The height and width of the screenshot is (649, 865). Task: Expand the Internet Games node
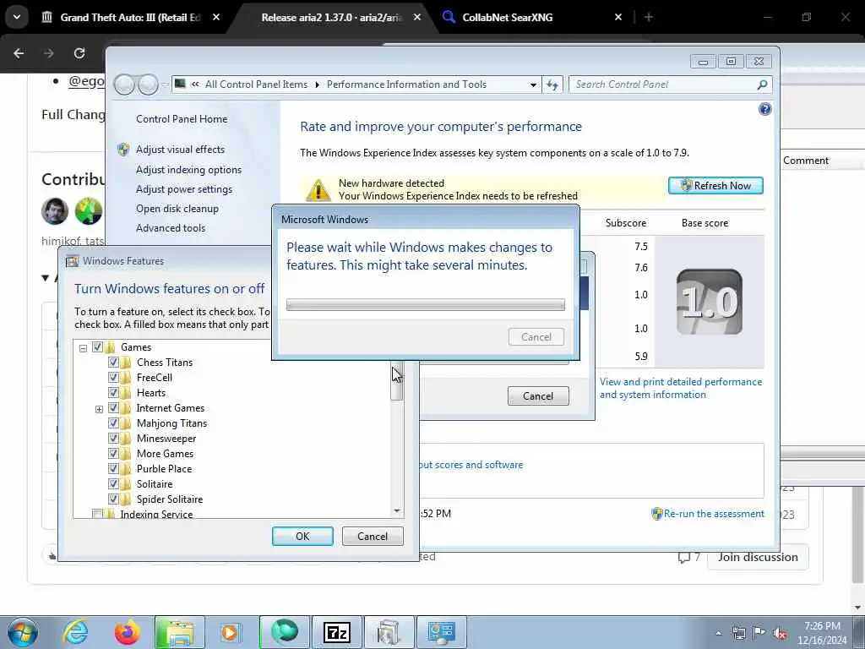99,409
